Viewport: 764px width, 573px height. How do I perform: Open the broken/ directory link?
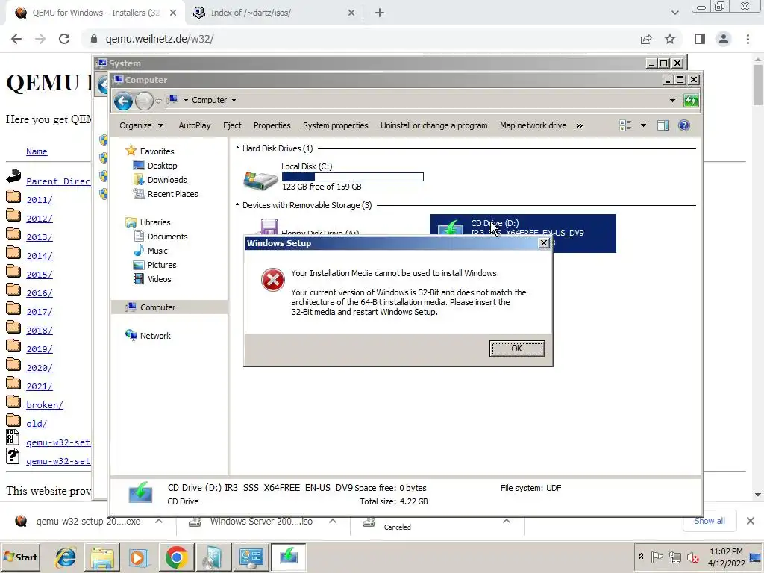coord(45,405)
